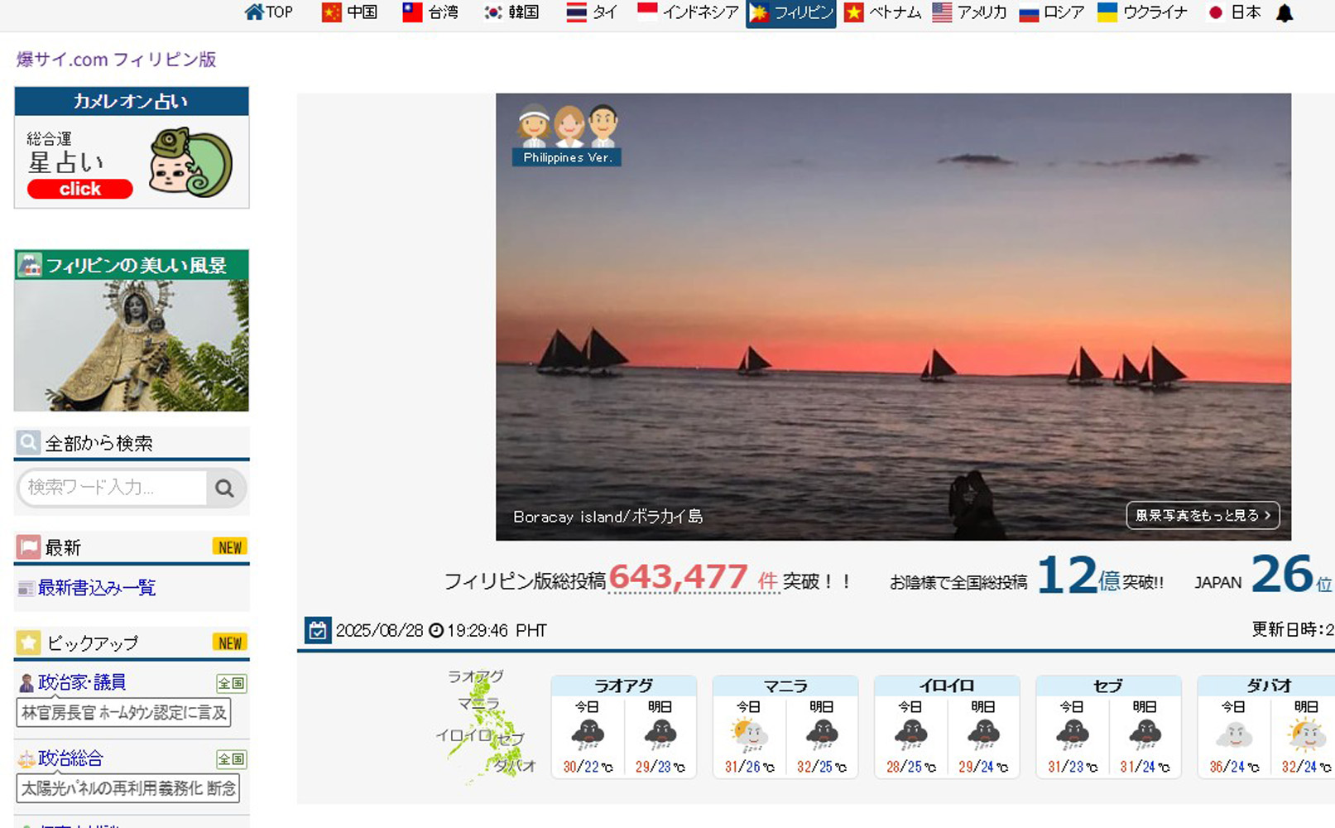
Task: Click the Virgin Mary statue scenery thumbnail
Action: coord(132,344)
